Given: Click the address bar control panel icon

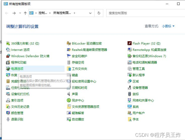Looking at the screenshot, I should tap(31, 13).
